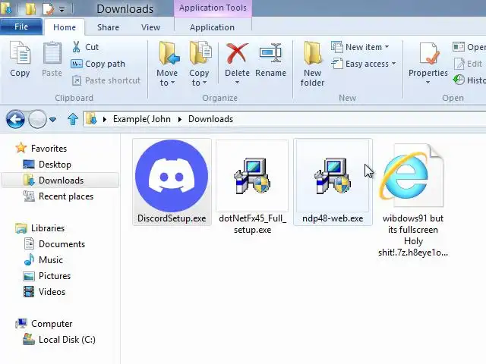Image resolution: width=486 pixels, height=364 pixels.
Task: Click the dotNetFx45_Full_setup.exe file name
Action: pos(252,224)
